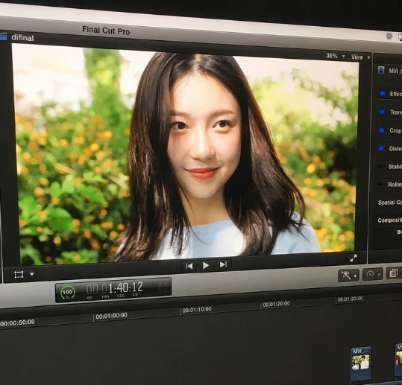Open the Retime speed menu
Viewport: 402px width, 385px height.
click(x=373, y=275)
